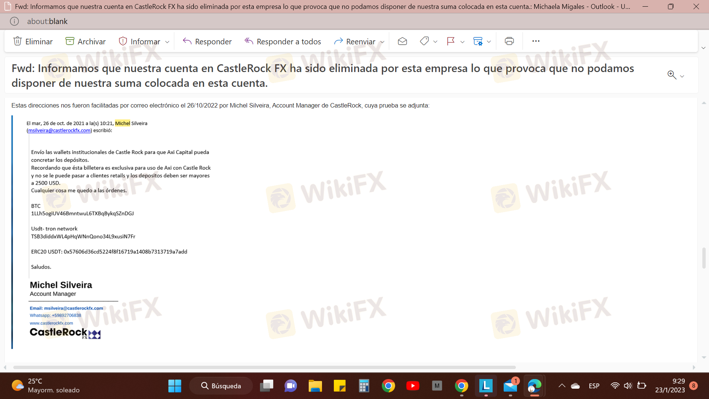Flag the message with flag icon

(451, 41)
